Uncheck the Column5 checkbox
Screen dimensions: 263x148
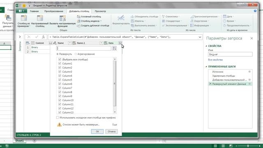pyautogui.click(x=60, y=80)
